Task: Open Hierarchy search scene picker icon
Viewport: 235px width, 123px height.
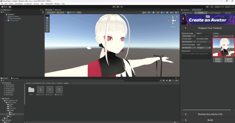Action: click(43, 12)
